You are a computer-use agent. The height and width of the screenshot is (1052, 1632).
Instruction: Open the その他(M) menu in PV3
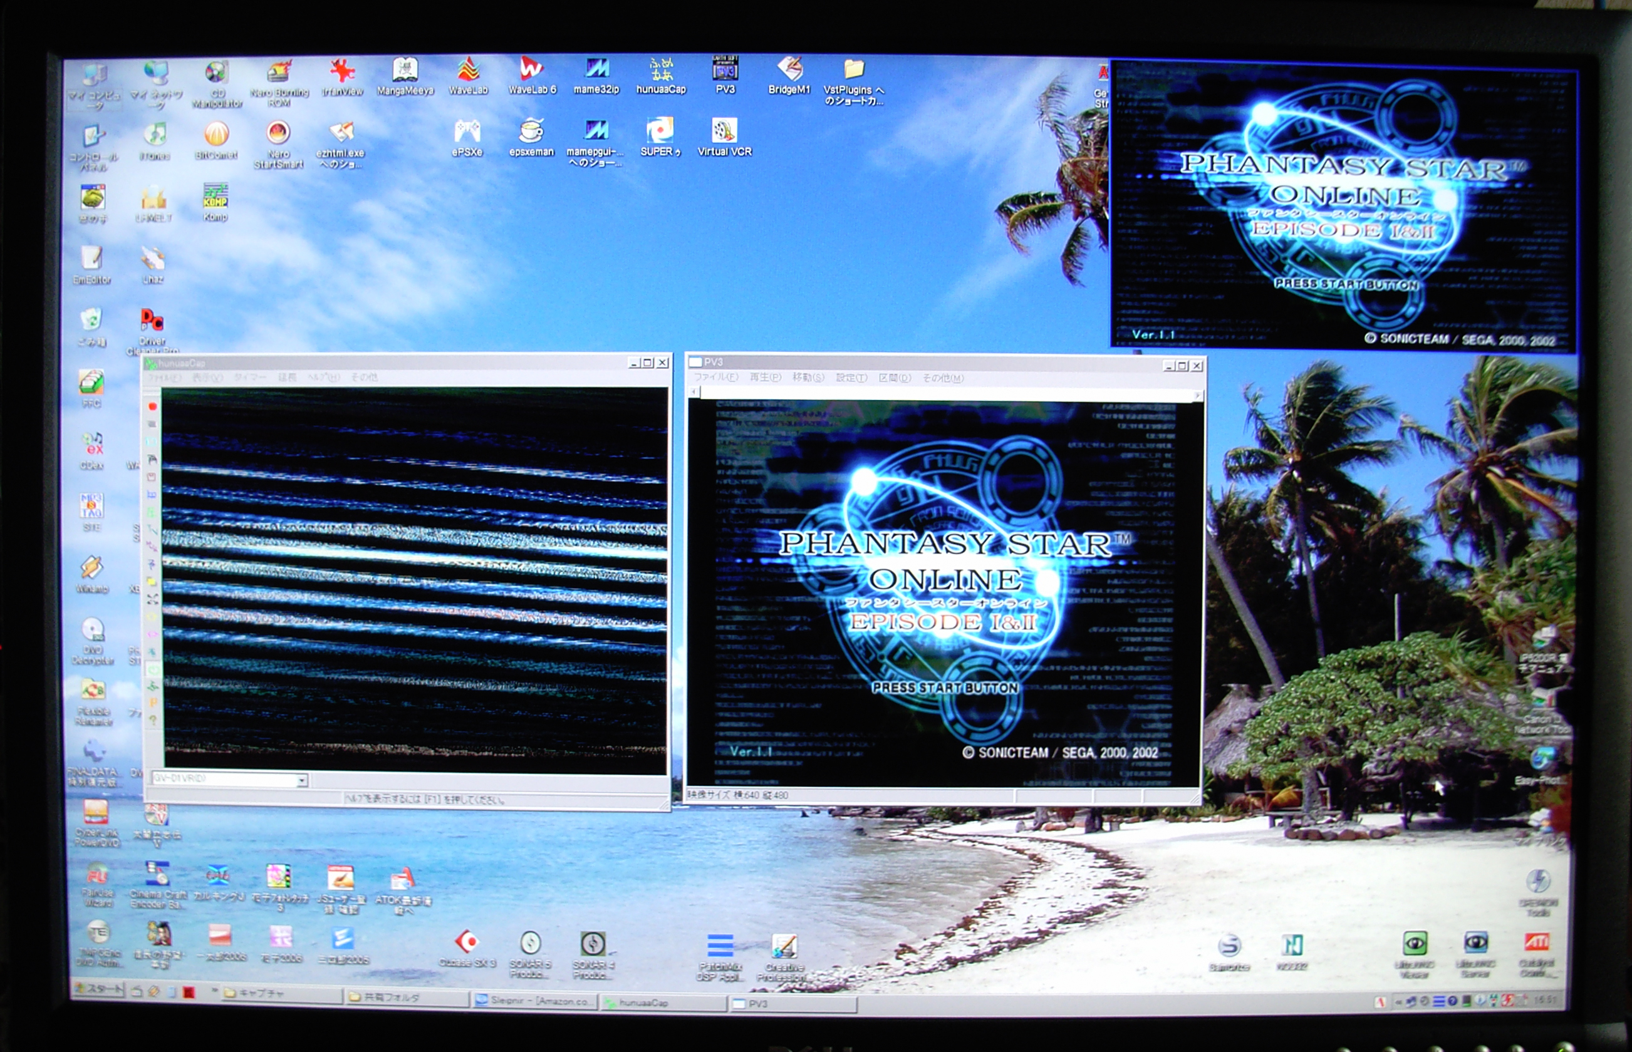coord(943,378)
